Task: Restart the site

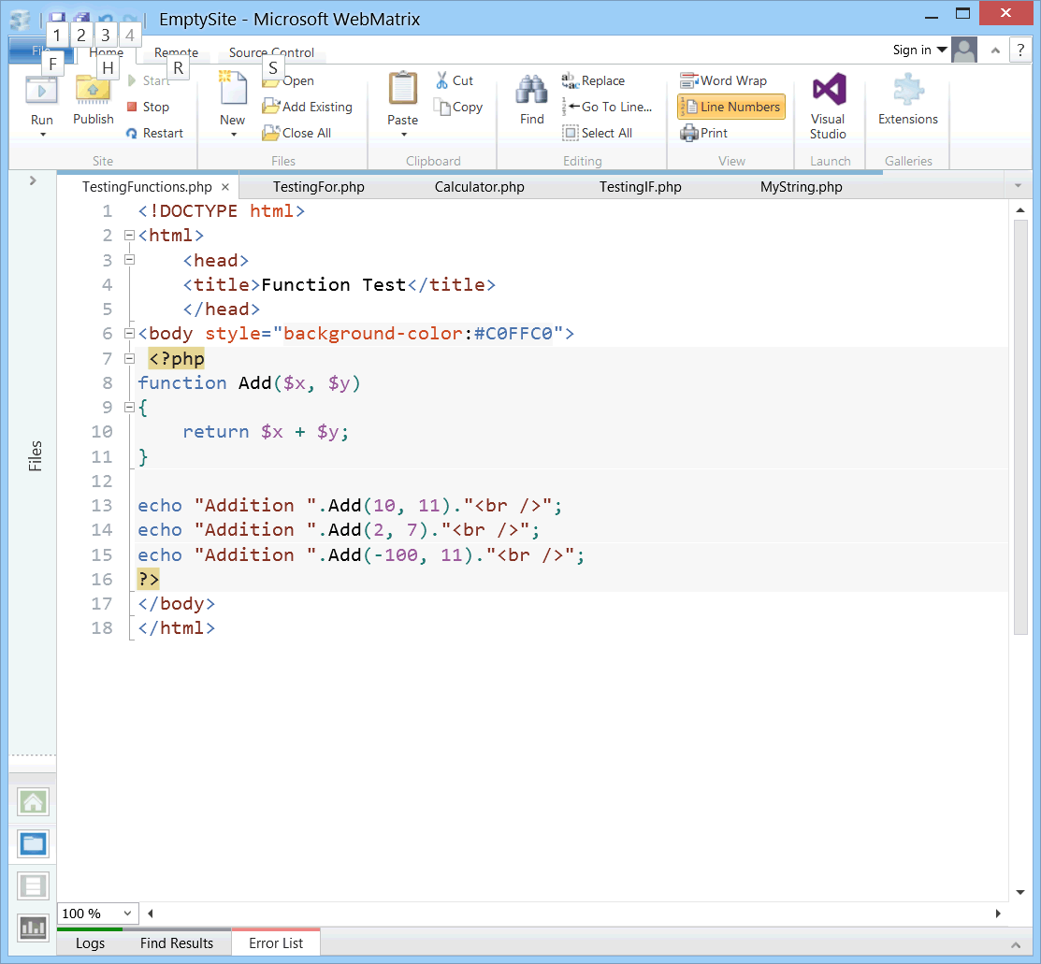Action: pyautogui.click(x=154, y=133)
